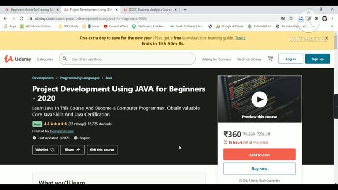
Task: Click the 4.6 star rating
Action: click(55, 124)
